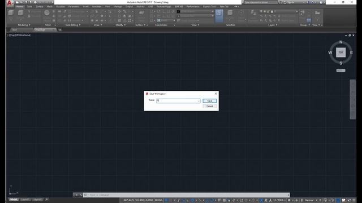This screenshot has height=203, width=362.
Task: Expand the Draw panel
Action: tap(98, 25)
